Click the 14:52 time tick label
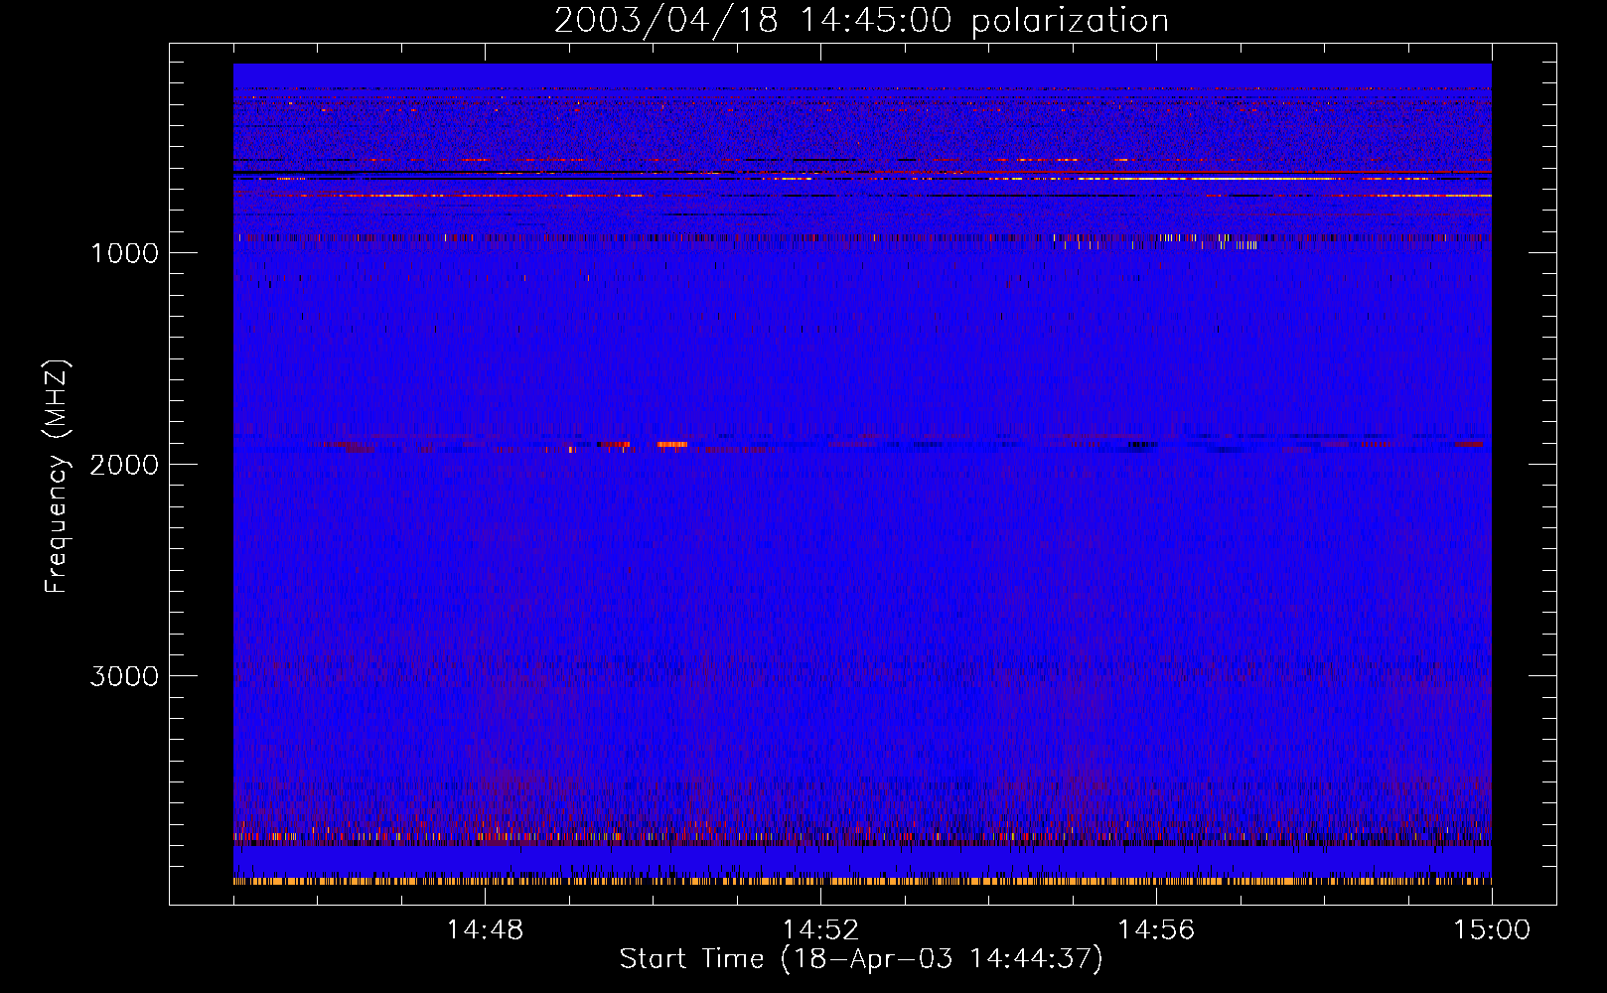This screenshot has width=1607, height=993. click(820, 930)
